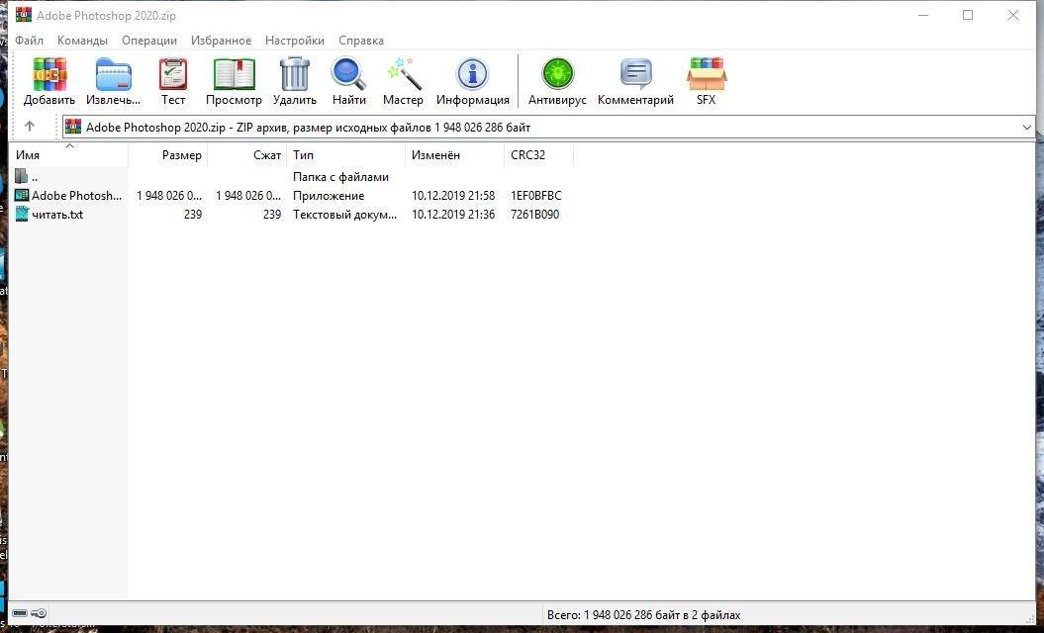Sort by Имя column header
Image resolution: width=1044 pixels, height=633 pixels.
[x=69, y=155]
